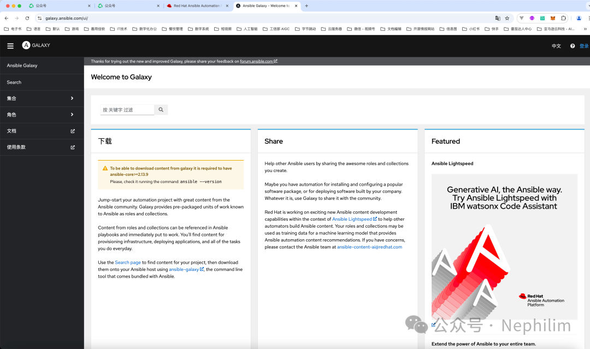The width and height of the screenshot is (590, 349).
Task: Click the 登录 login link
Action: pyautogui.click(x=584, y=46)
